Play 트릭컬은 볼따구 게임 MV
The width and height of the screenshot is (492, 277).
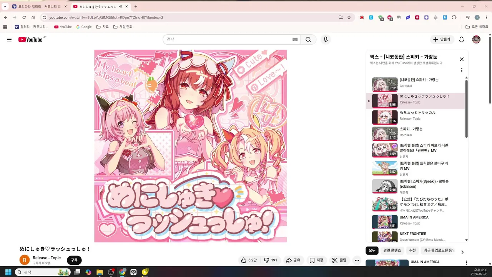tap(416, 168)
